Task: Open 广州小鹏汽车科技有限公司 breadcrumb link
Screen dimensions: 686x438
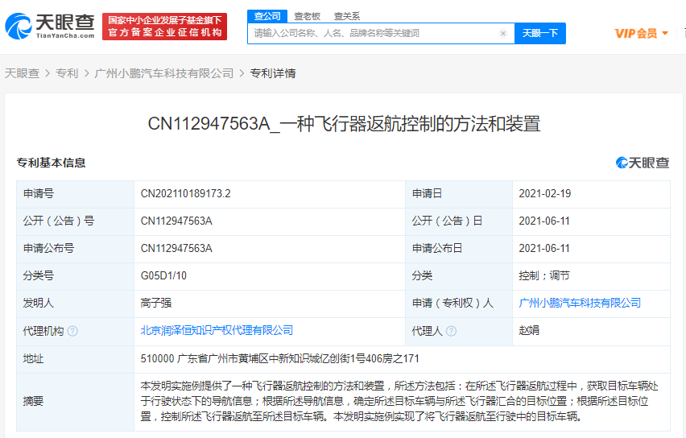Action: tap(164, 73)
